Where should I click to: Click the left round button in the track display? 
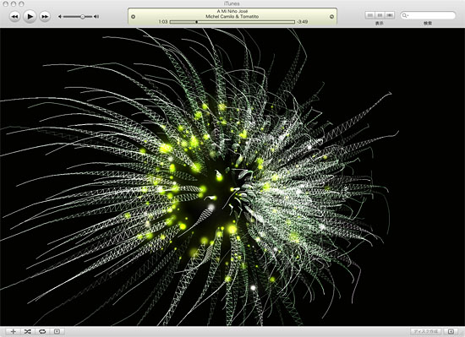tap(133, 17)
